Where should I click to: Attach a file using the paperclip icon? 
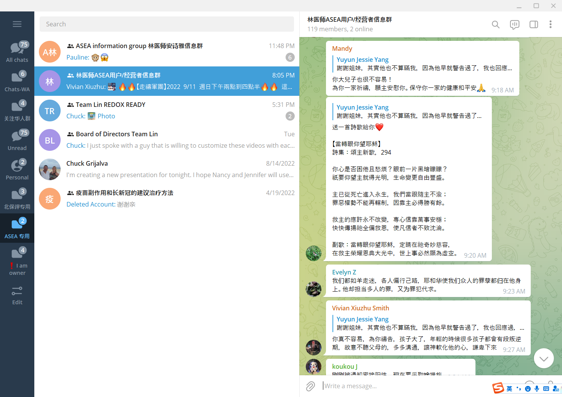[311, 386]
